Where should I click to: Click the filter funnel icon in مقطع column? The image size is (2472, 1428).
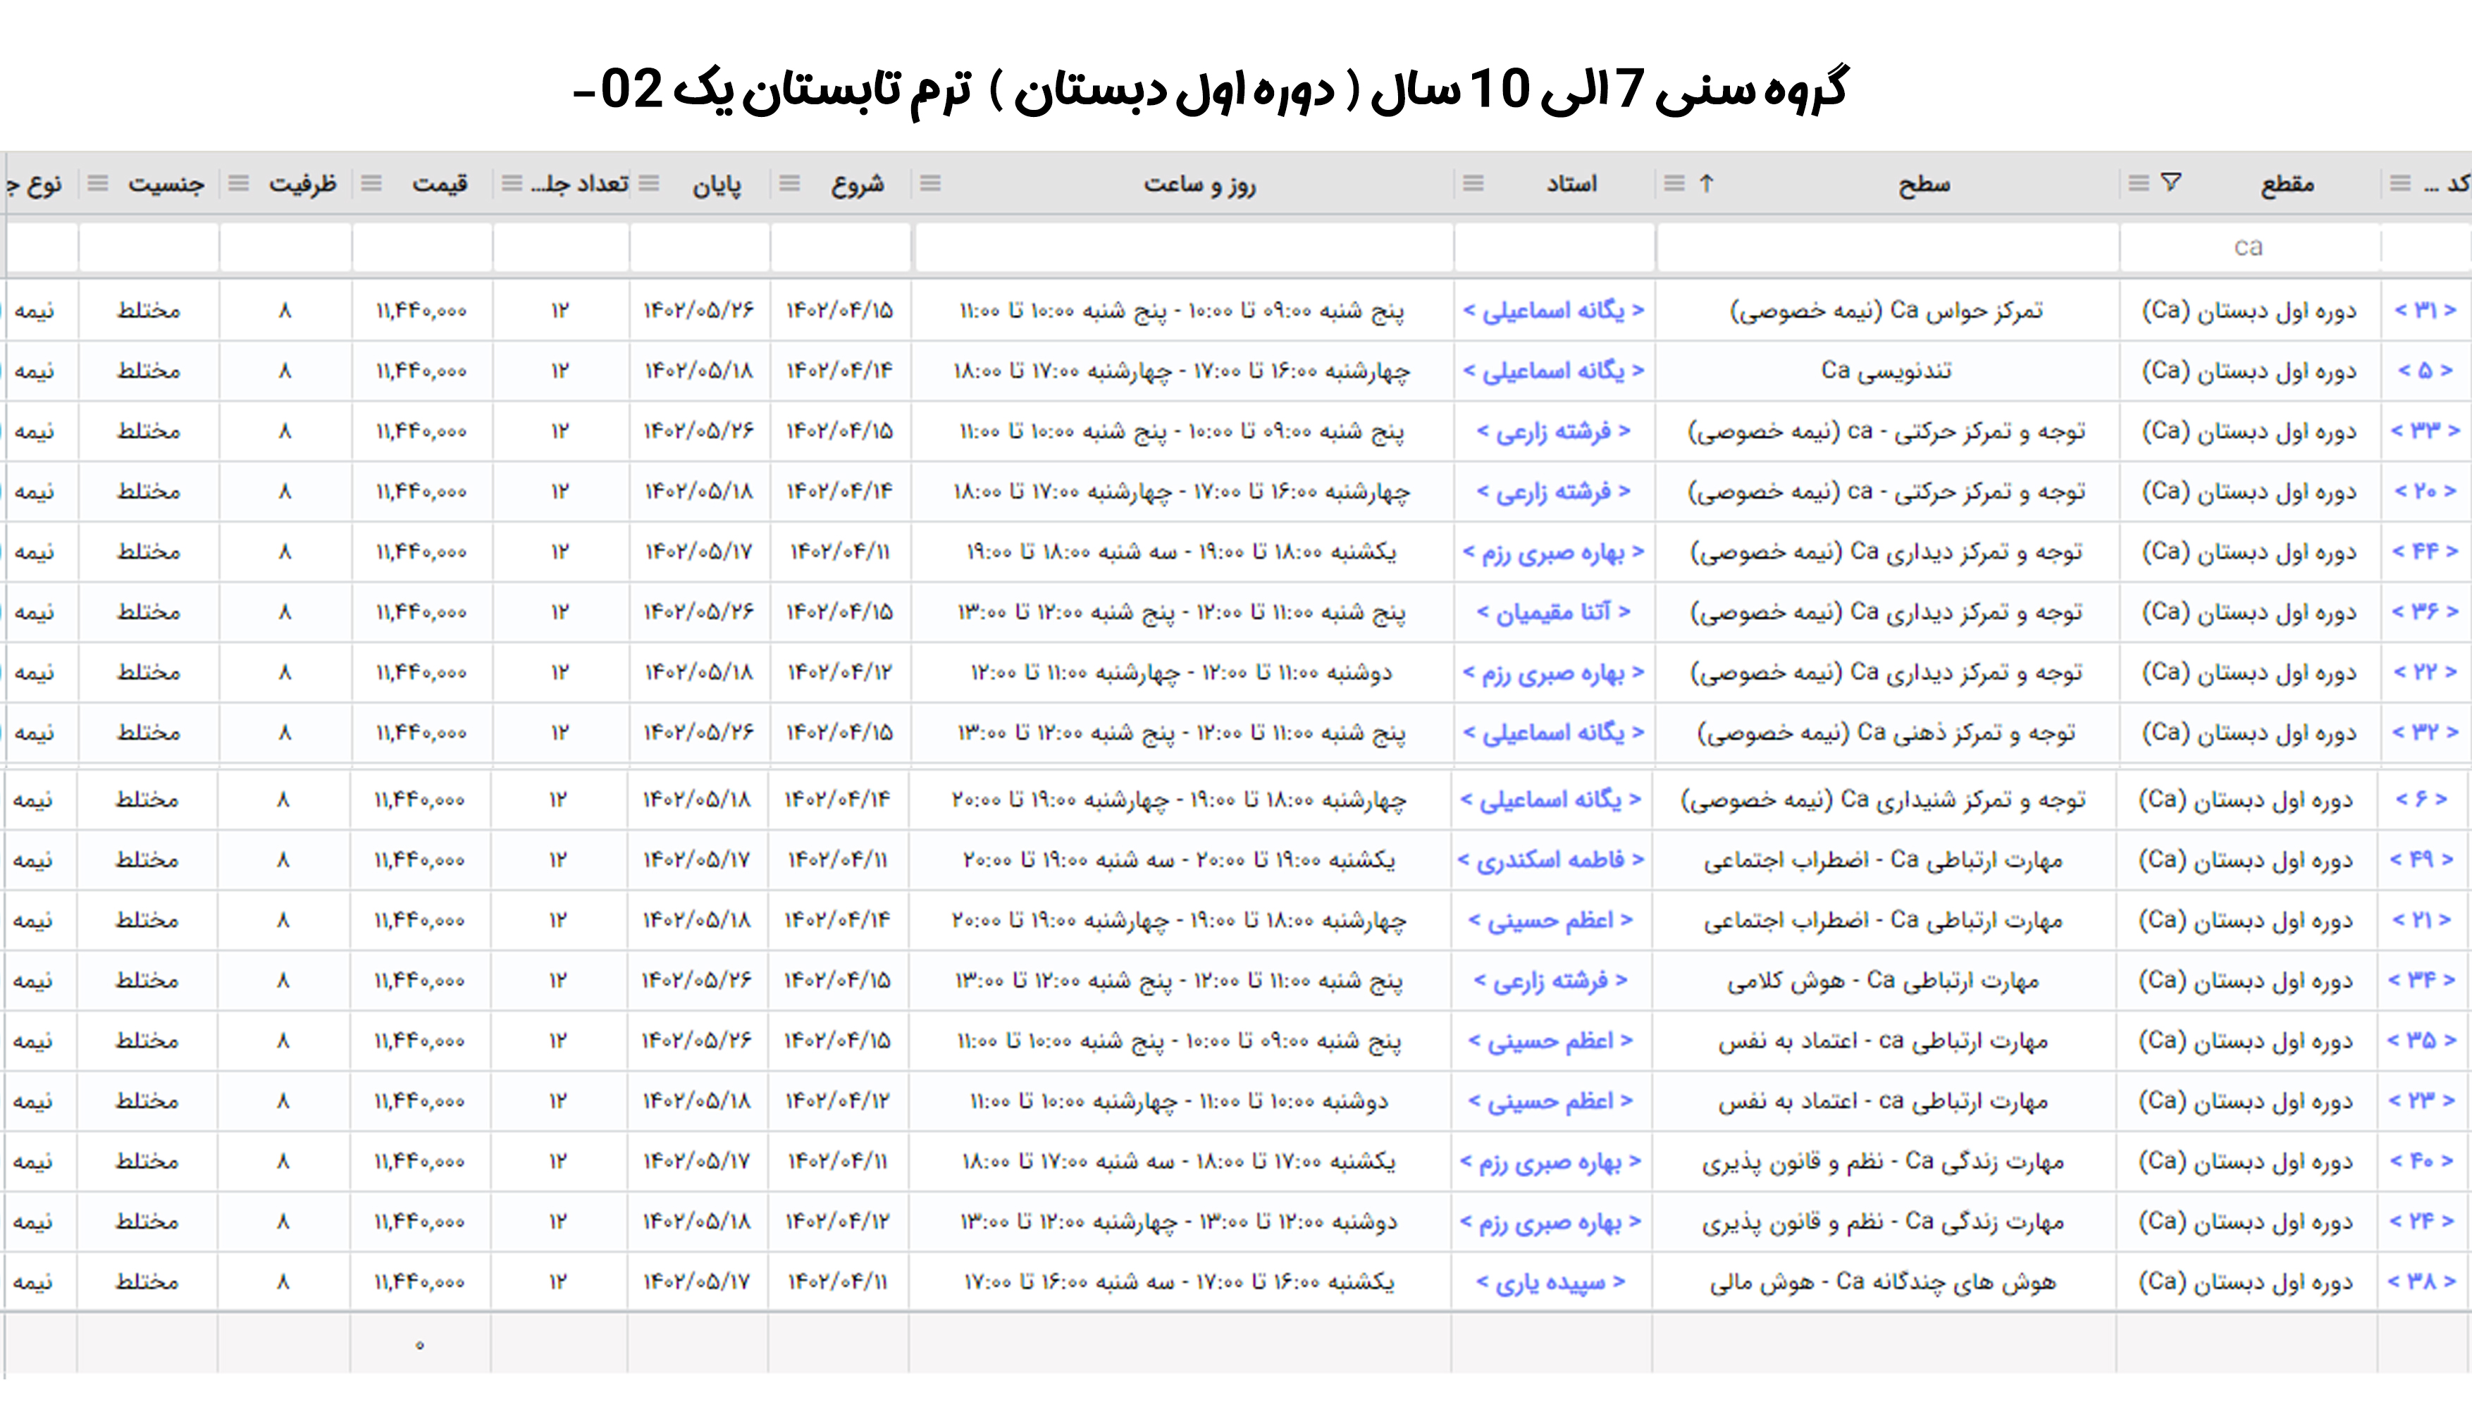(2171, 182)
